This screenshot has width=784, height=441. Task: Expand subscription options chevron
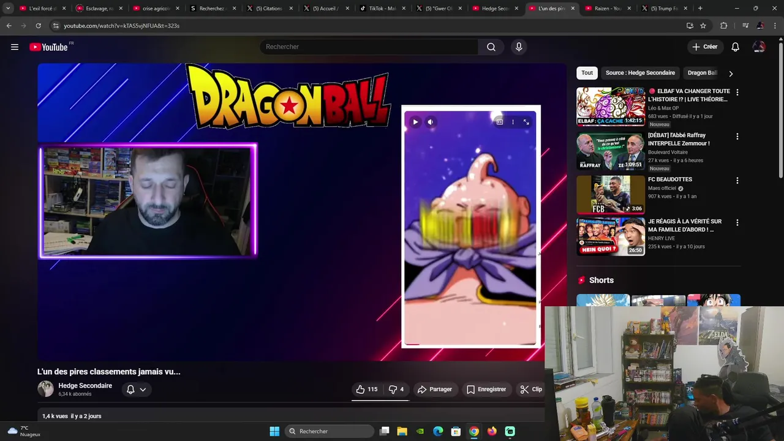tap(143, 390)
